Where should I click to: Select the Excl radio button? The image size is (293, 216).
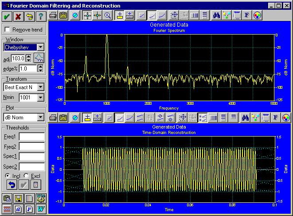26,176
